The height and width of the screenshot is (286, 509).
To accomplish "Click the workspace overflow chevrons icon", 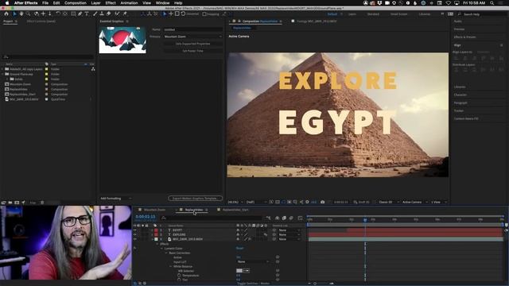I will 442,14.
